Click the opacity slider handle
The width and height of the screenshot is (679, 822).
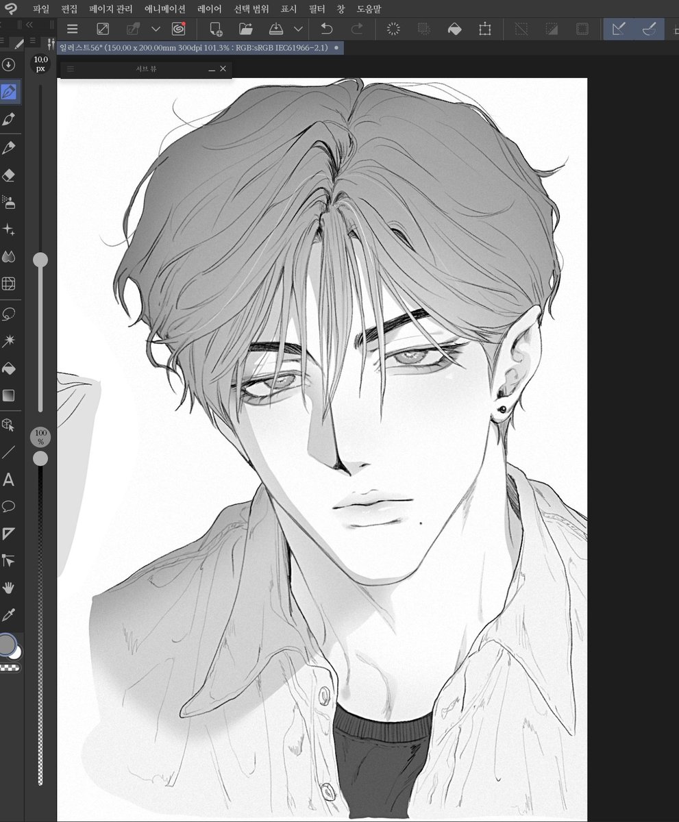[41, 458]
